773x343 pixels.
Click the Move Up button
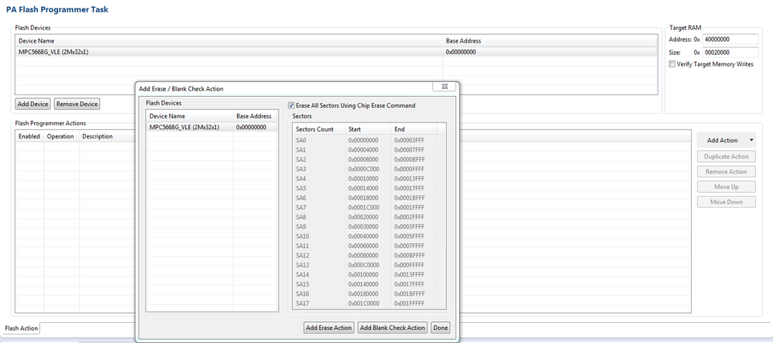click(727, 187)
